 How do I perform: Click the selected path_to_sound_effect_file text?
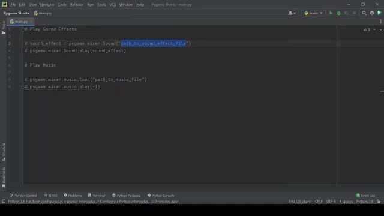coord(154,44)
